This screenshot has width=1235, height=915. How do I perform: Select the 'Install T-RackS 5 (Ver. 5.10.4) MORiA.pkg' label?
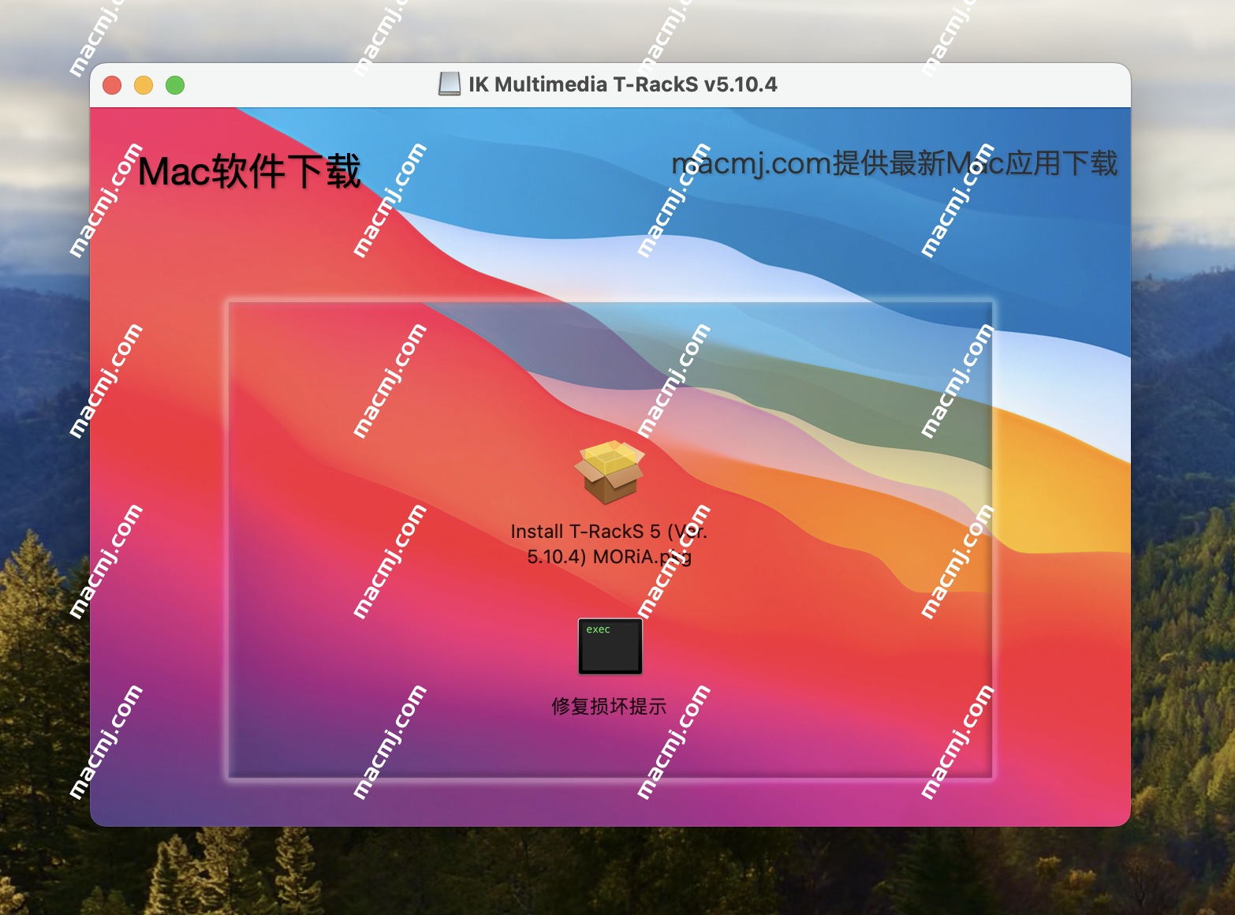[x=609, y=543]
